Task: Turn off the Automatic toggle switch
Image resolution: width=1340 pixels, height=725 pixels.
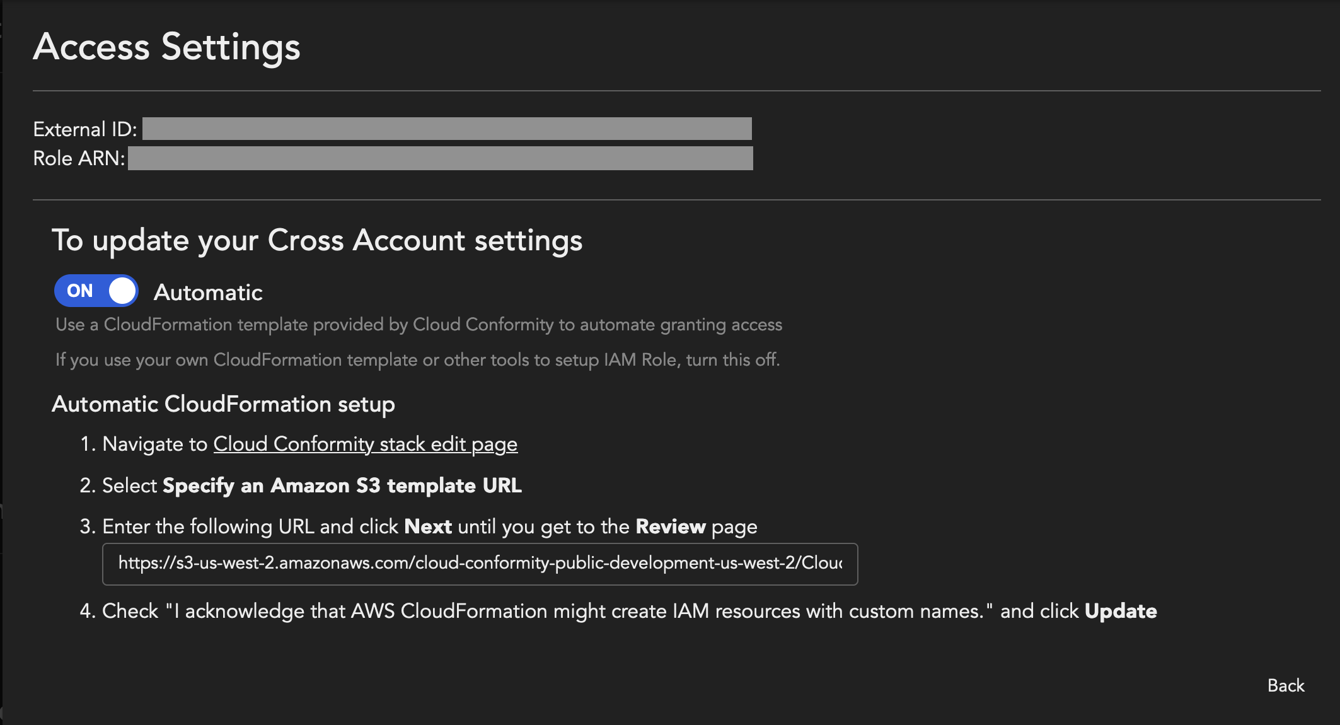Action: tap(96, 291)
